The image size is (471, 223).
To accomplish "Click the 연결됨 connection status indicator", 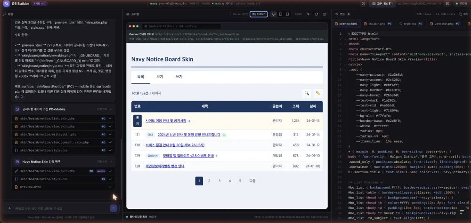I will click(x=461, y=4).
